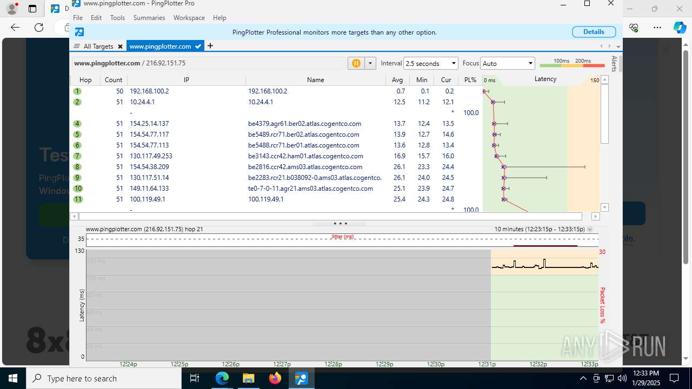Click the timeline graph at 12:32p
This screenshot has width=692, height=389.
(x=537, y=305)
